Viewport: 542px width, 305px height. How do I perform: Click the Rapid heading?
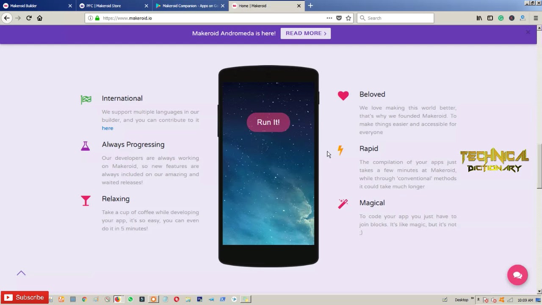click(369, 149)
